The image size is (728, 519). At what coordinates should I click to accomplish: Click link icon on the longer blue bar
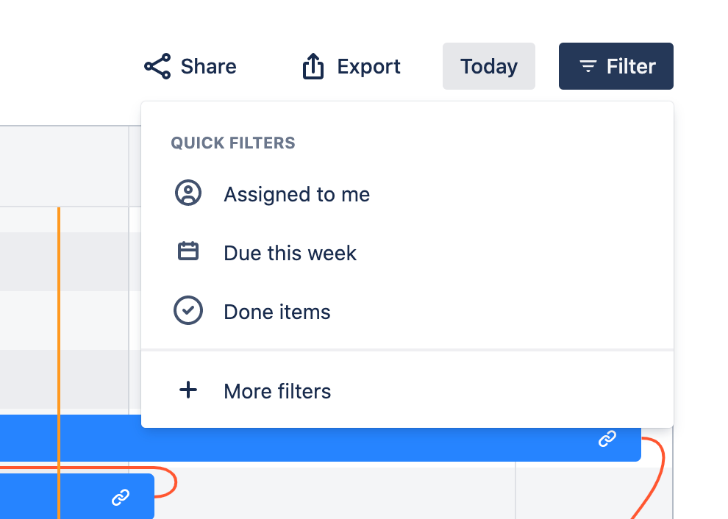[x=607, y=439]
